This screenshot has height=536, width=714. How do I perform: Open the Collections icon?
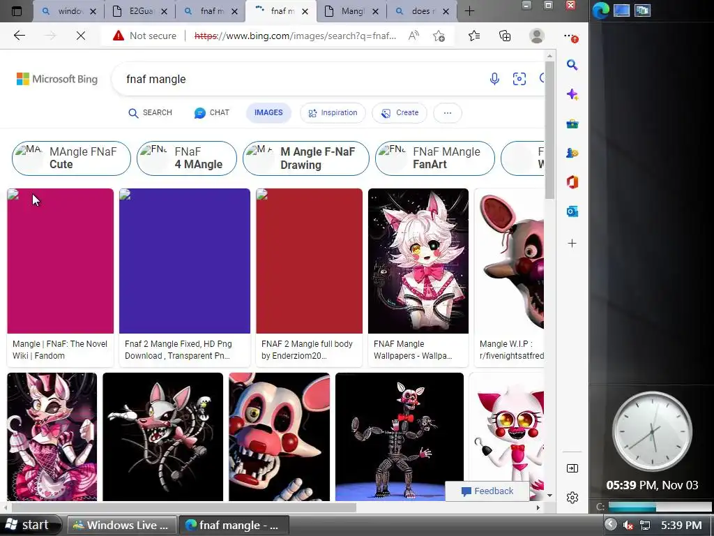[x=505, y=36]
